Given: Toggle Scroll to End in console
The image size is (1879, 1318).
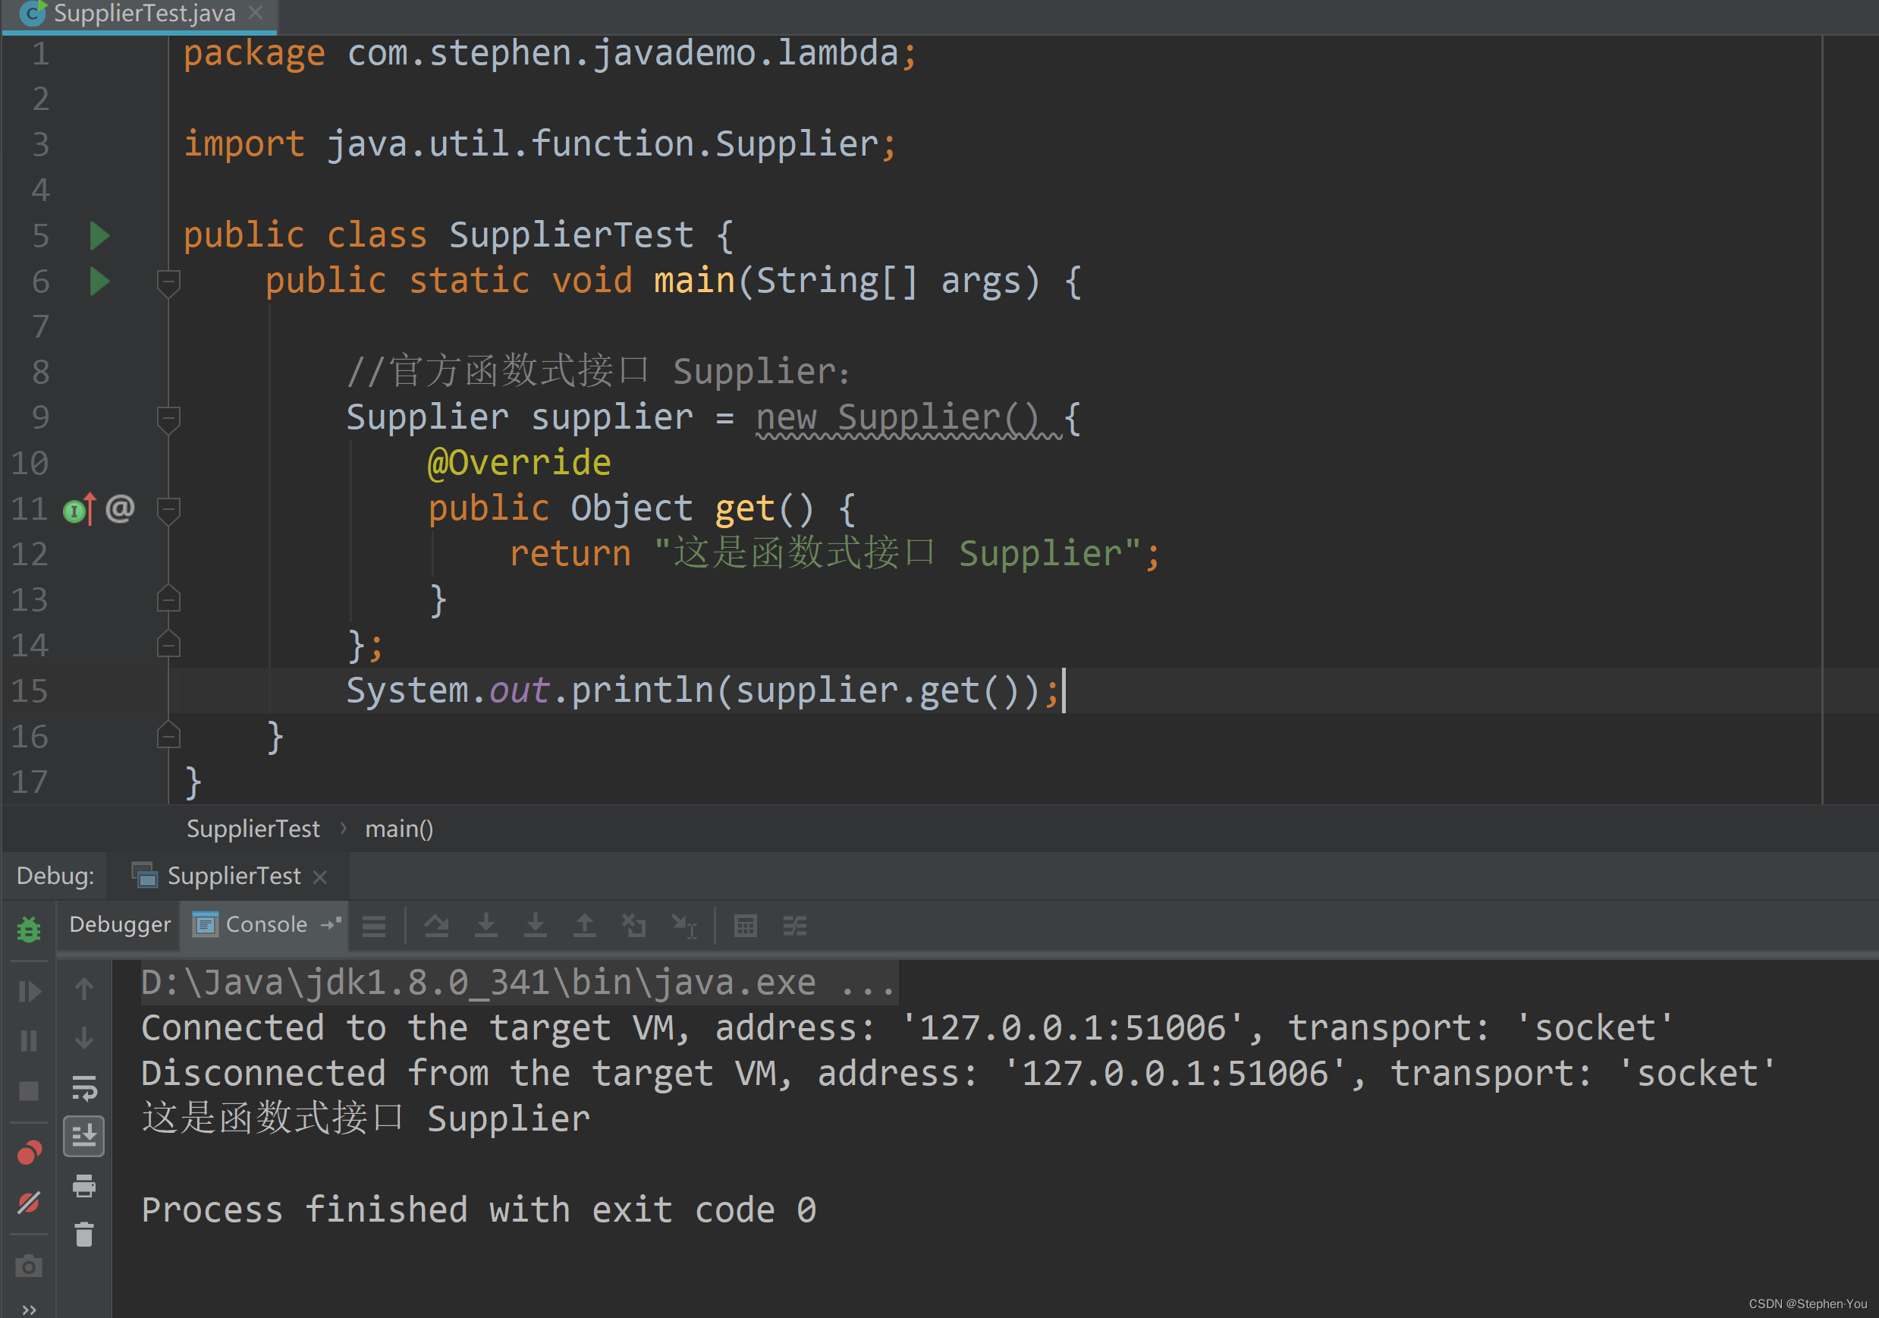Looking at the screenshot, I should pos(83,1136).
